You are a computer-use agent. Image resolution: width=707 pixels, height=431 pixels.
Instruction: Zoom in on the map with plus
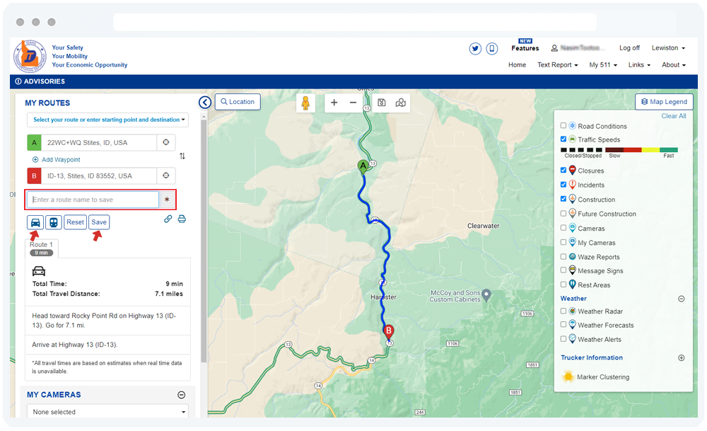pyautogui.click(x=334, y=103)
